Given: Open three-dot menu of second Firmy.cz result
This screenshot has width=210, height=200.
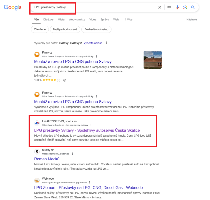Looking at the screenshot, I should point(96,96).
